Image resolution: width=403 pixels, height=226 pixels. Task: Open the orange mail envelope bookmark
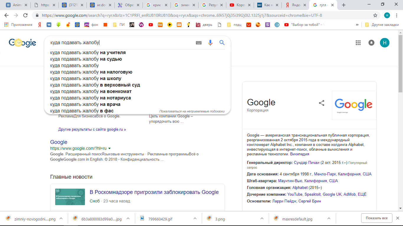(179, 25)
